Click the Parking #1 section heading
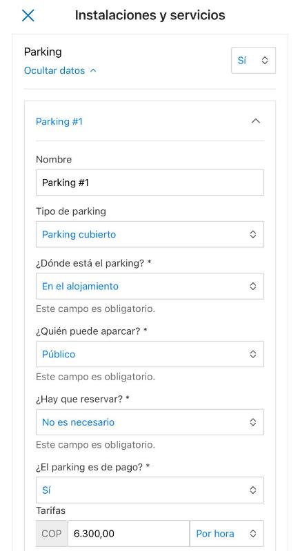300x551 pixels. coord(59,122)
